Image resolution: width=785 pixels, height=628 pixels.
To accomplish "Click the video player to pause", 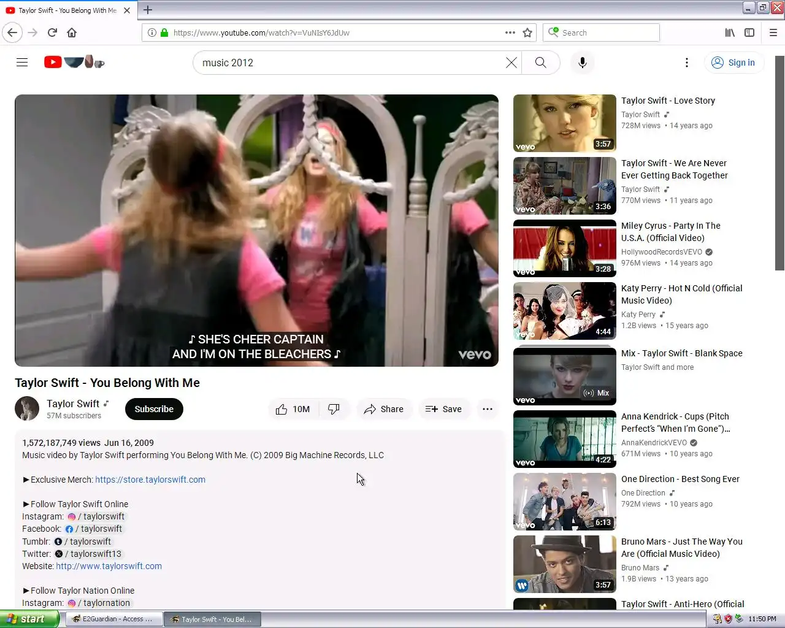I will (256, 231).
